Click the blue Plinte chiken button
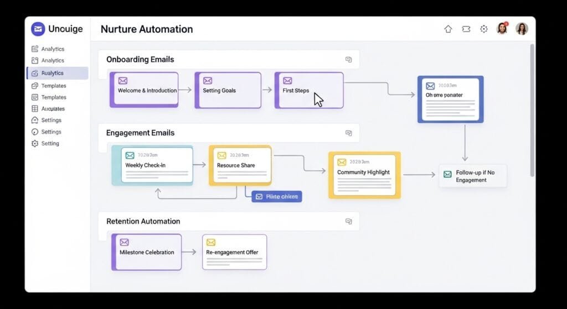Image resolution: width=567 pixels, height=309 pixels. click(277, 197)
